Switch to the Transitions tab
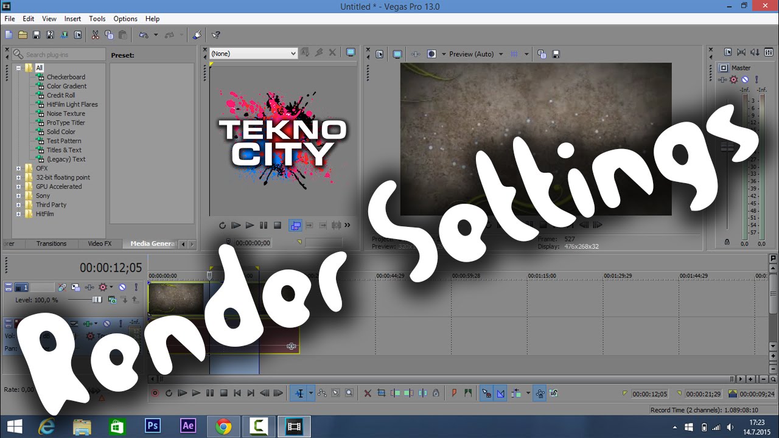The image size is (779, 438). point(51,243)
